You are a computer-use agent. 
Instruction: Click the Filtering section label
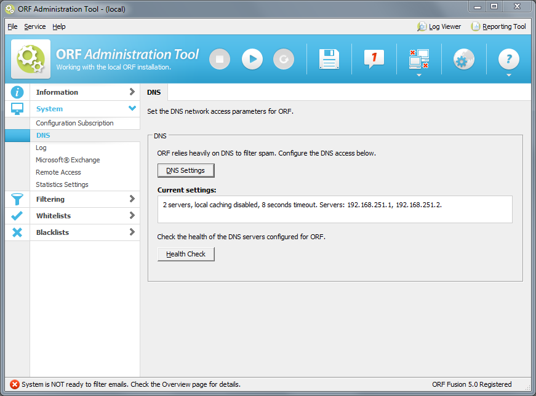pyautogui.click(x=50, y=199)
